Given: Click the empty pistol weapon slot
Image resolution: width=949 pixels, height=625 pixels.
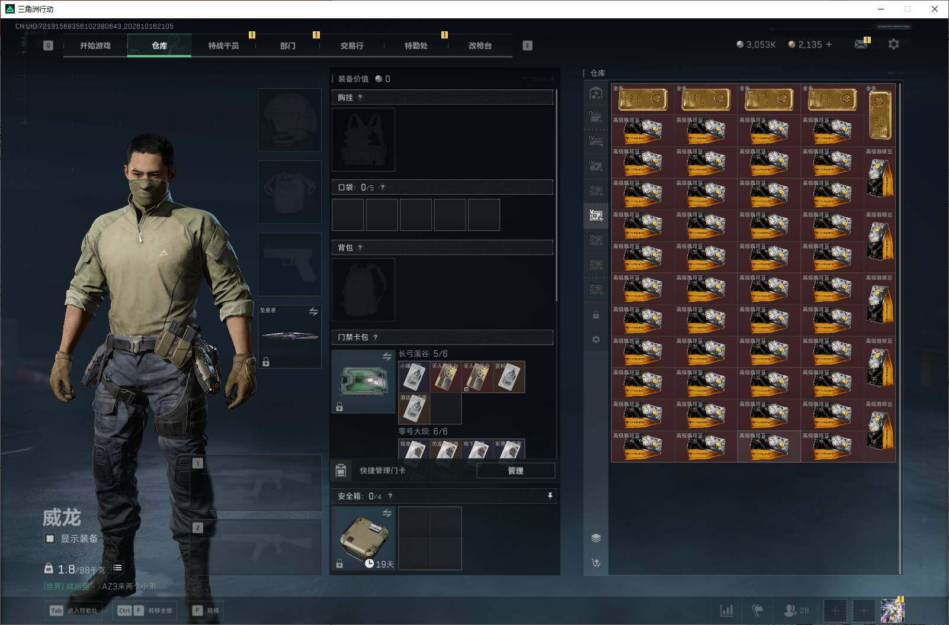Looking at the screenshot, I should coord(290,264).
